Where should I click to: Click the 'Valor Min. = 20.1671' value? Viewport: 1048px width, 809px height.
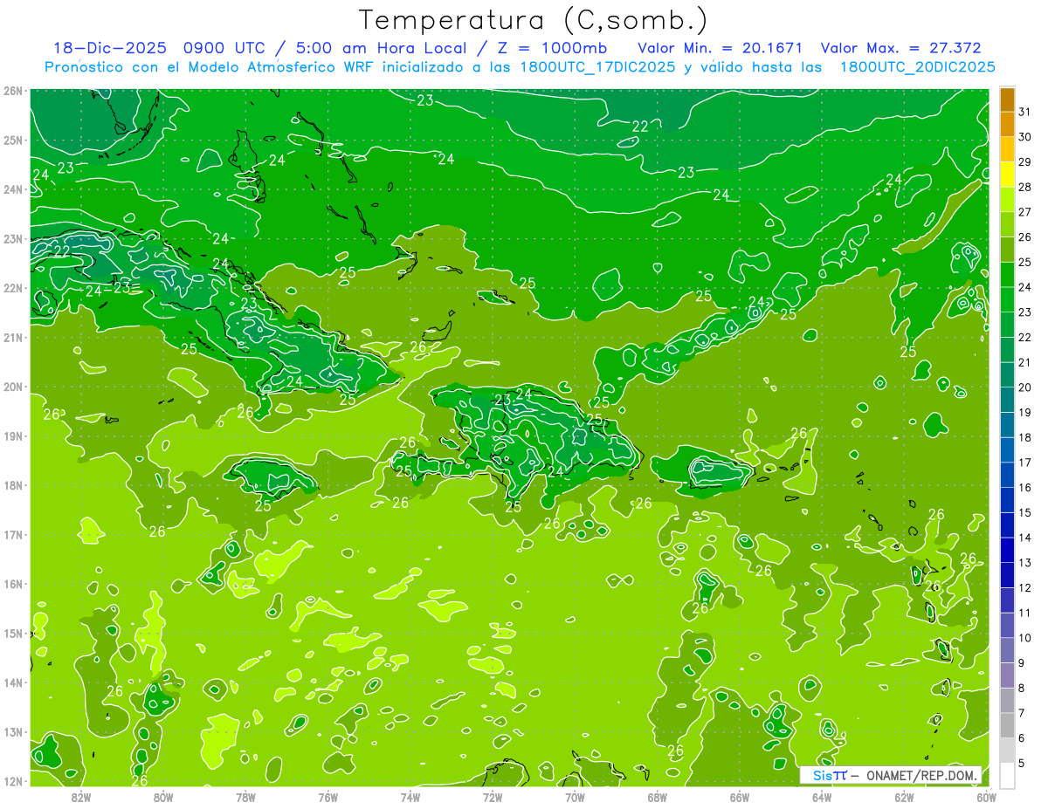coord(720,48)
